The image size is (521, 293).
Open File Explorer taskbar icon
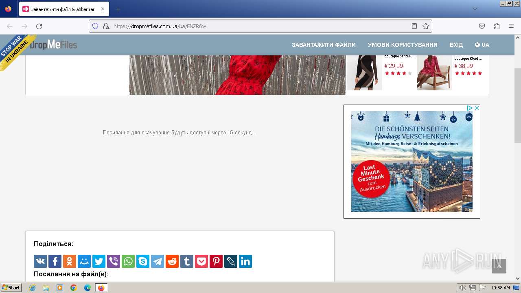point(46,288)
